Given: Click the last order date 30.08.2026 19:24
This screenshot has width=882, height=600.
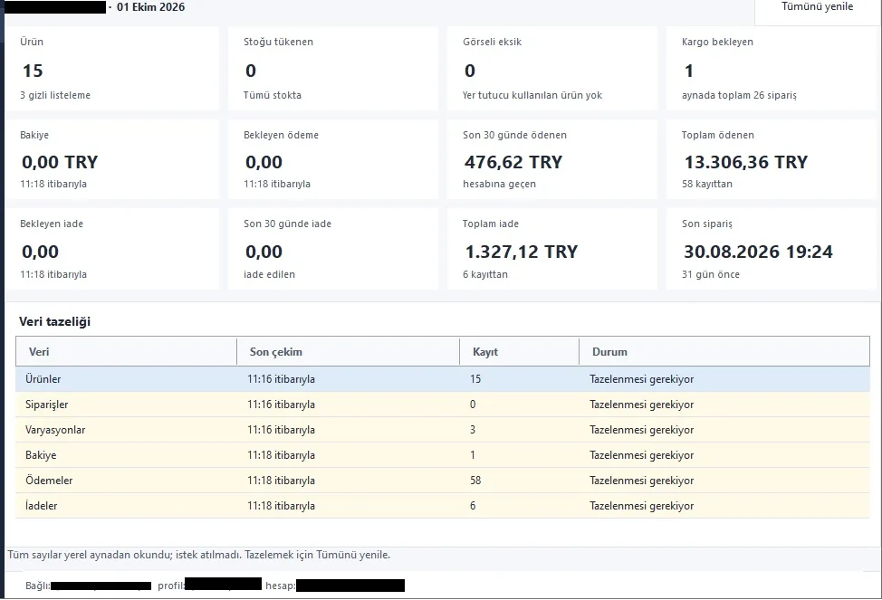Looking at the screenshot, I should 758,252.
